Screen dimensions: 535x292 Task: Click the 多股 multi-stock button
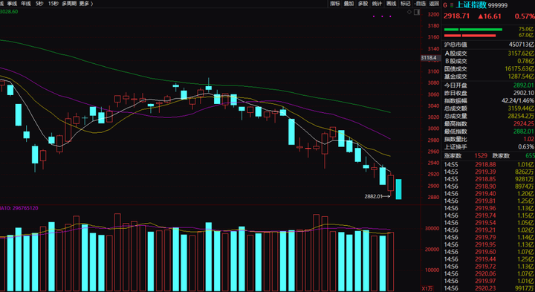[x=363, y=4]
